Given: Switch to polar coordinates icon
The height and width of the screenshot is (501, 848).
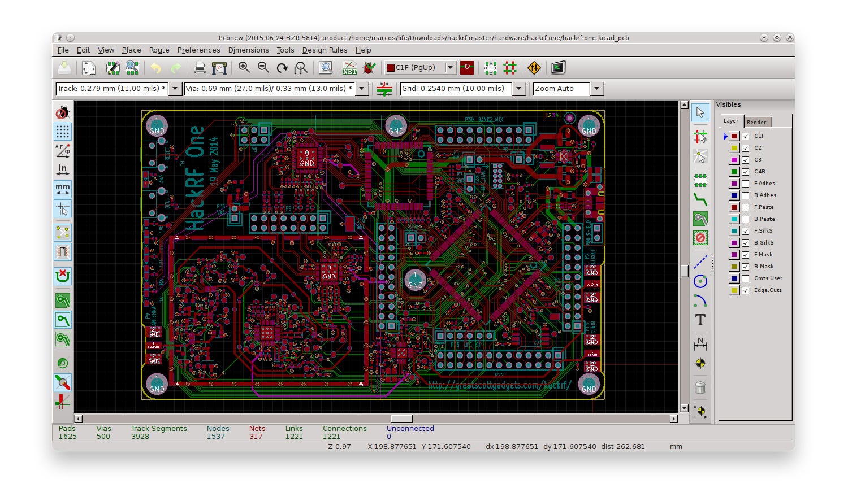Looking at the screenshot, I should [x=63, y=151].
